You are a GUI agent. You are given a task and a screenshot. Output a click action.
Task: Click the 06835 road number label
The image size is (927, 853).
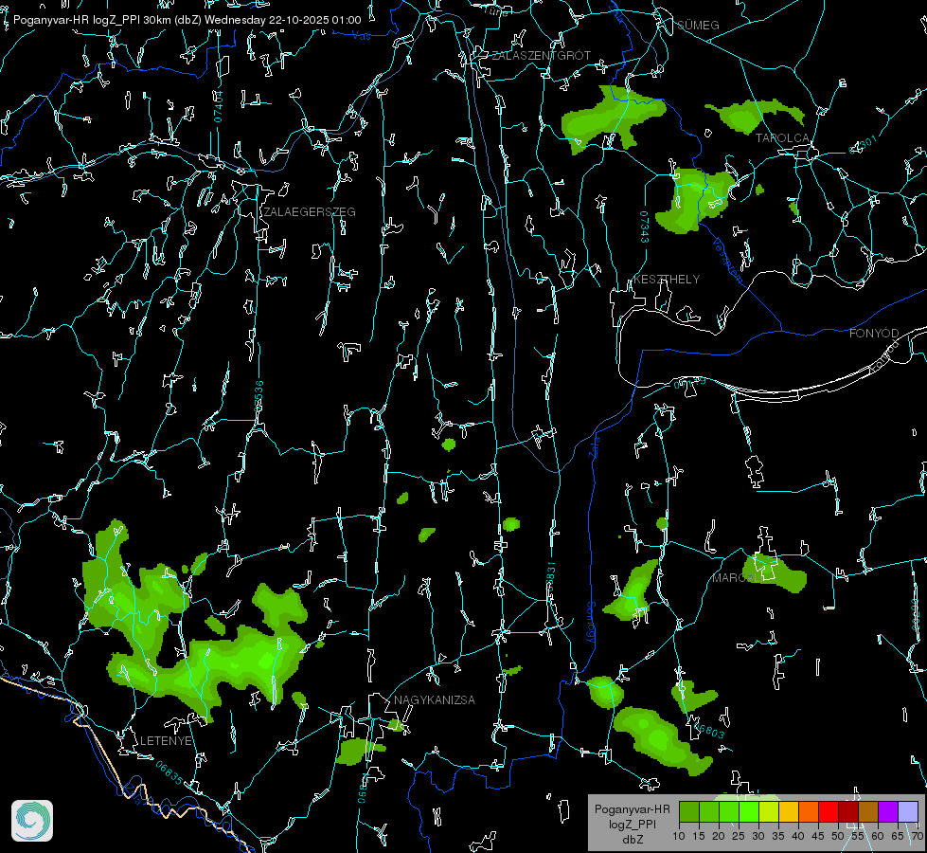tap(169, 772)
